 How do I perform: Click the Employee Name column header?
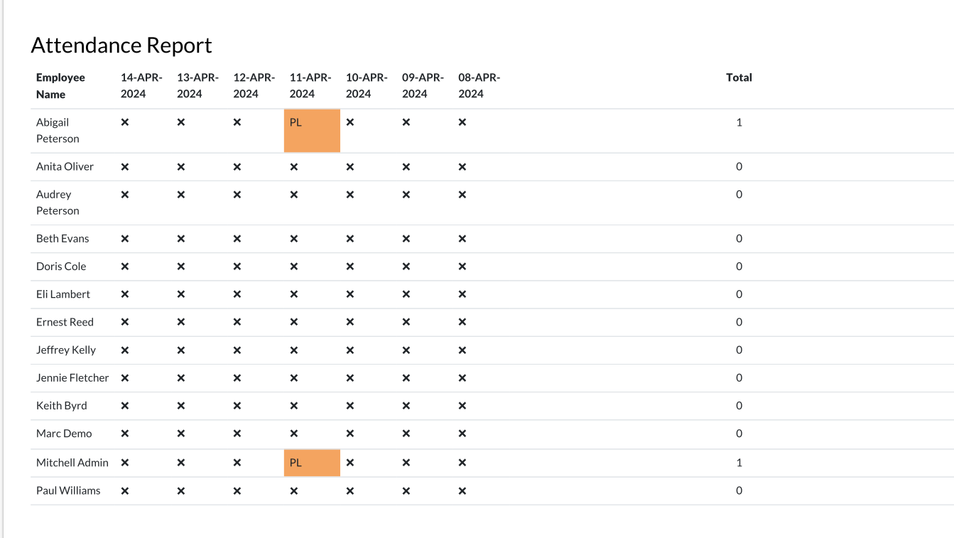coord(60,85)
